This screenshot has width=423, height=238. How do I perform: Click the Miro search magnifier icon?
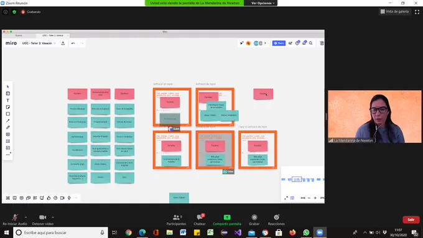tap(311, 43)
